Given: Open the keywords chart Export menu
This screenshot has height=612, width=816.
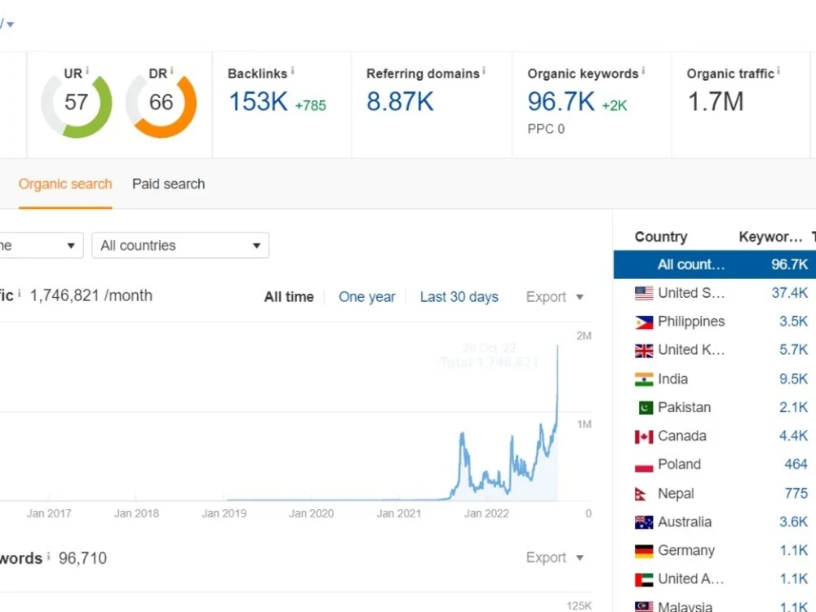Looking at the screenshot, I should (554, 558).
